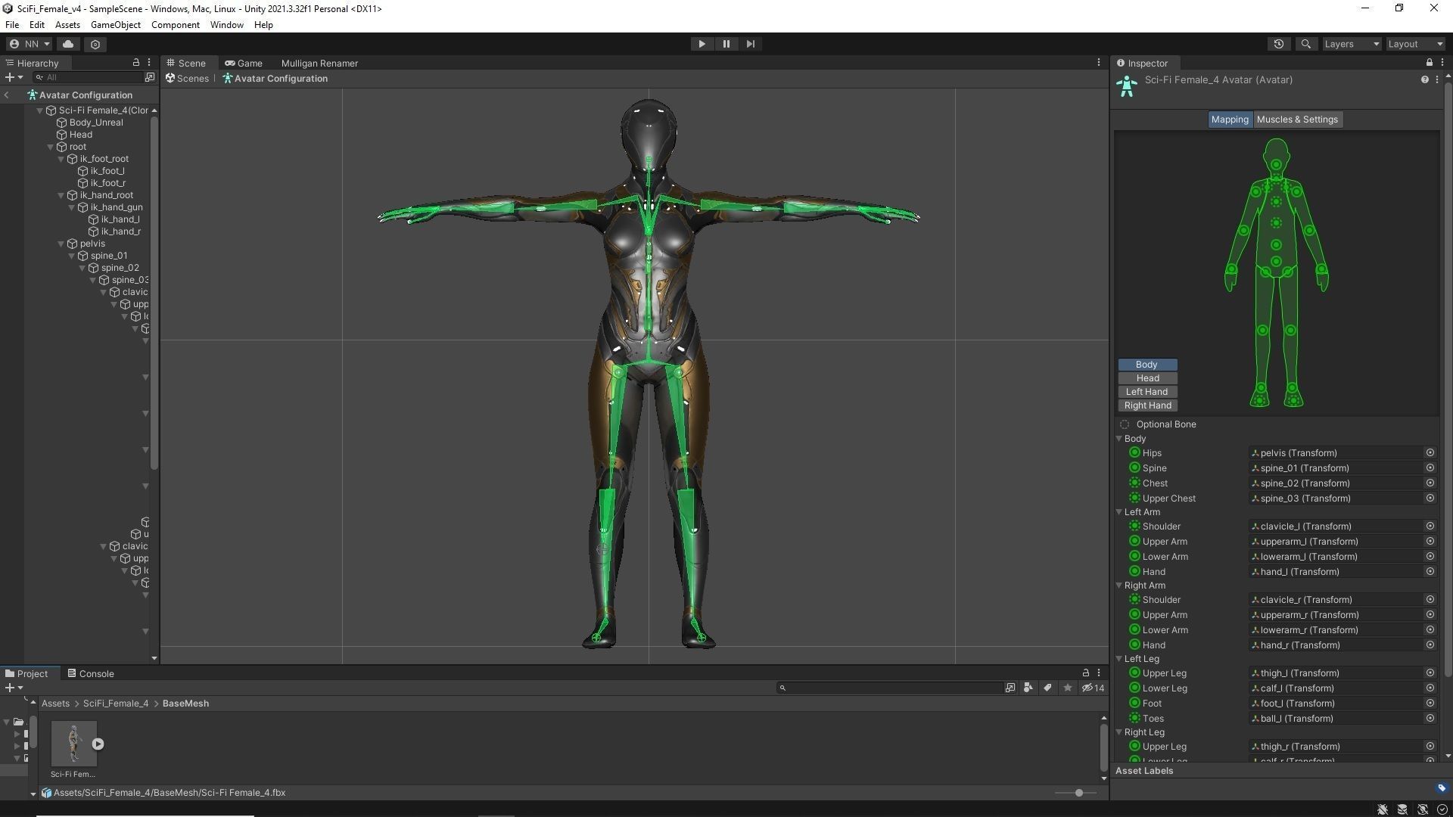Open the version control settings icon
Image resolution: width=1453 pixels, height=817 pixels.
(95, 44)
